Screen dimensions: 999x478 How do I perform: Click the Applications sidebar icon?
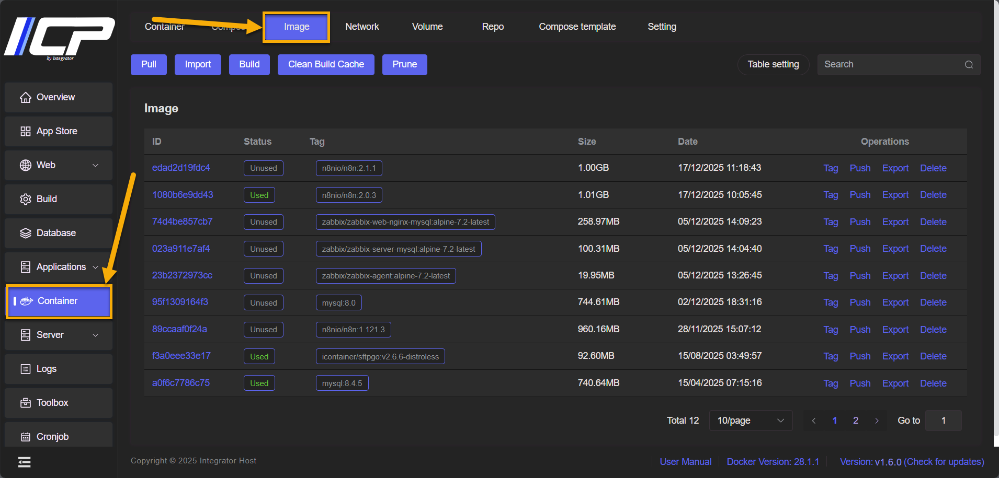(25, 267)
